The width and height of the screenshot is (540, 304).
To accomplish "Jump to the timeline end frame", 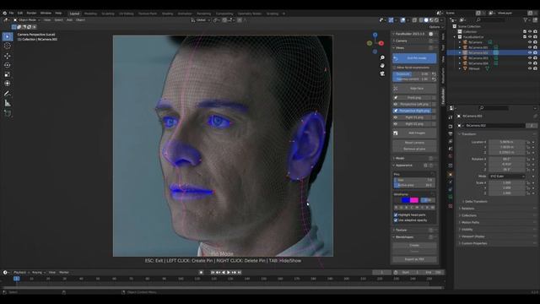I will (240, 272).
